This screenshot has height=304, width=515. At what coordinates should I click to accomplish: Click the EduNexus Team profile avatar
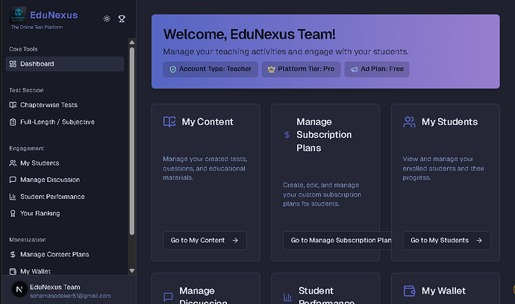pos(19,290)
